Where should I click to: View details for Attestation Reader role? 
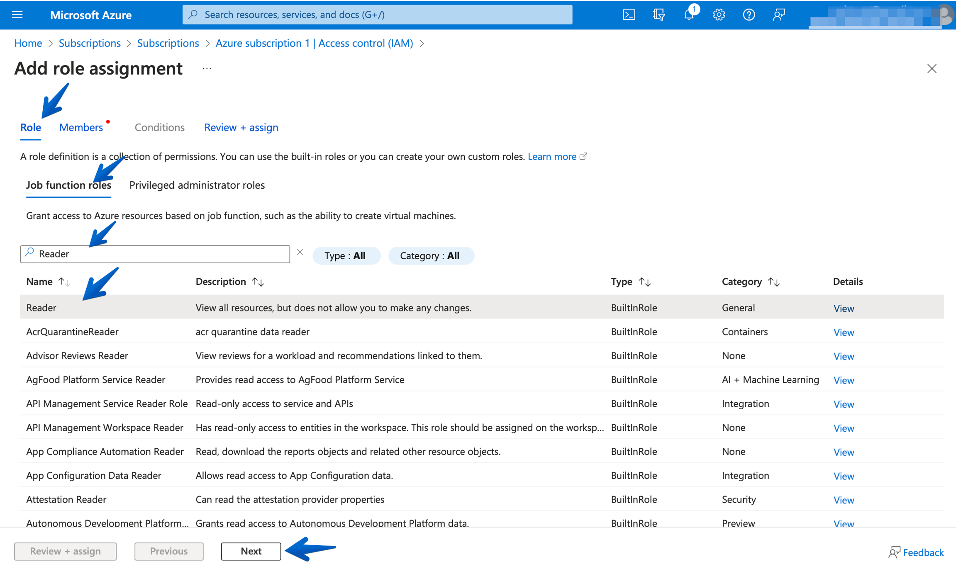click(843, 500)
